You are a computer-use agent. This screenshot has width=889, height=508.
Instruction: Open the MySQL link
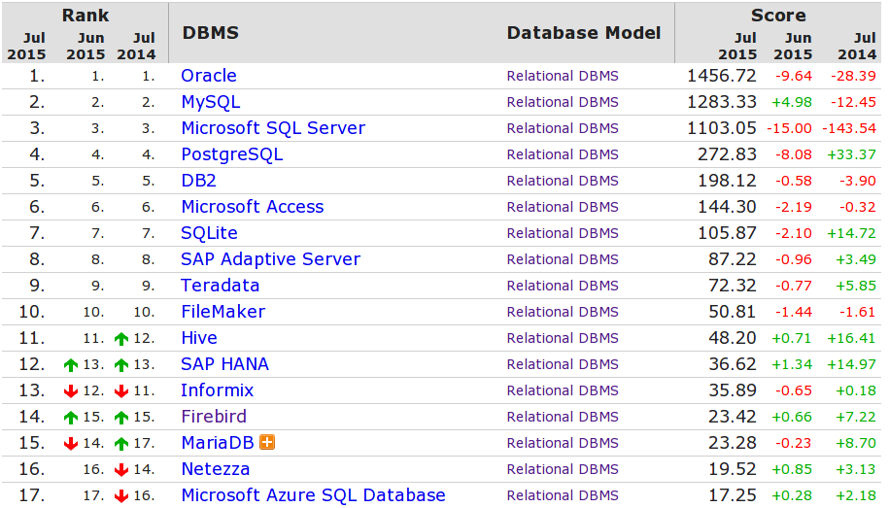tap(210, 102)
